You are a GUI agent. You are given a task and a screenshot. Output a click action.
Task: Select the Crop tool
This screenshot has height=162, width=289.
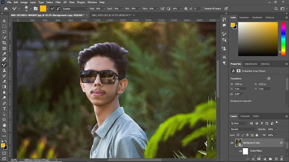4,43
